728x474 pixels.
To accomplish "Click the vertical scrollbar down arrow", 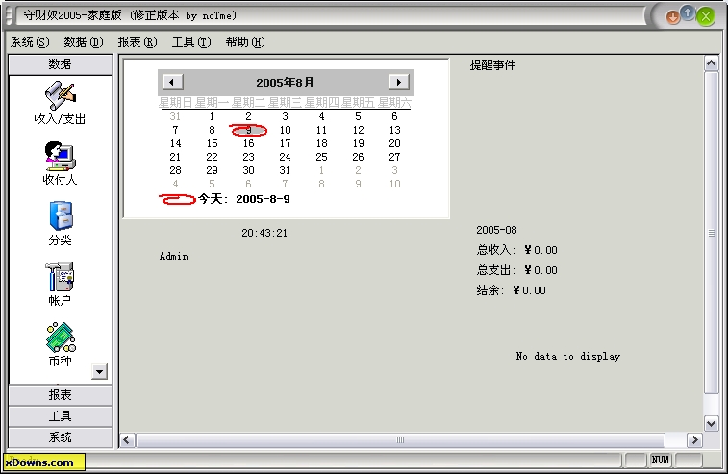I will (712, 423).
